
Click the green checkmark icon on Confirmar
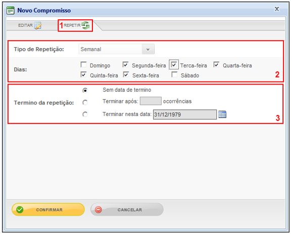[20, 210]
